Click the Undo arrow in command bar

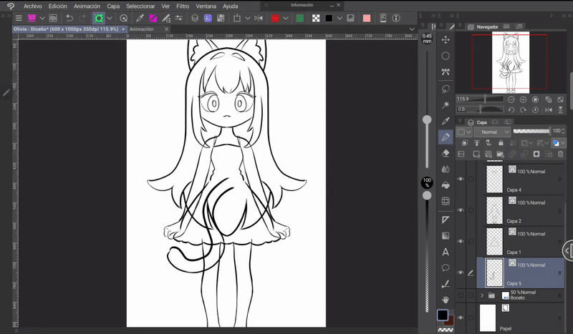pos(69,18)
